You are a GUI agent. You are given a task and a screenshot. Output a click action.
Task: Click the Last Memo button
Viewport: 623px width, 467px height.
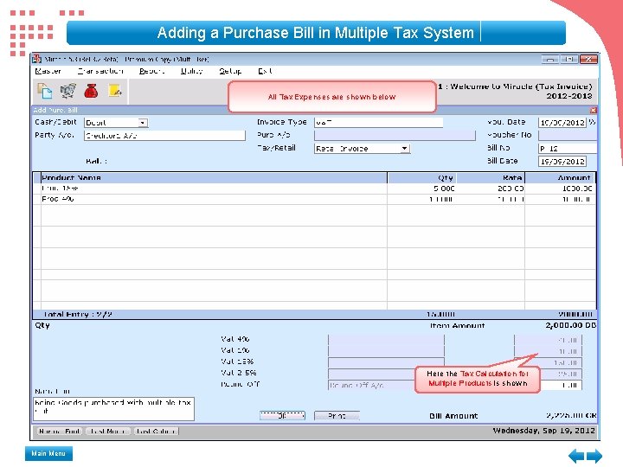(108, 432)
